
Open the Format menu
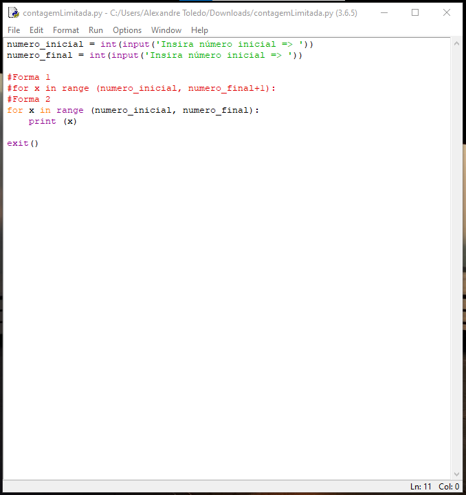[66, 30]
